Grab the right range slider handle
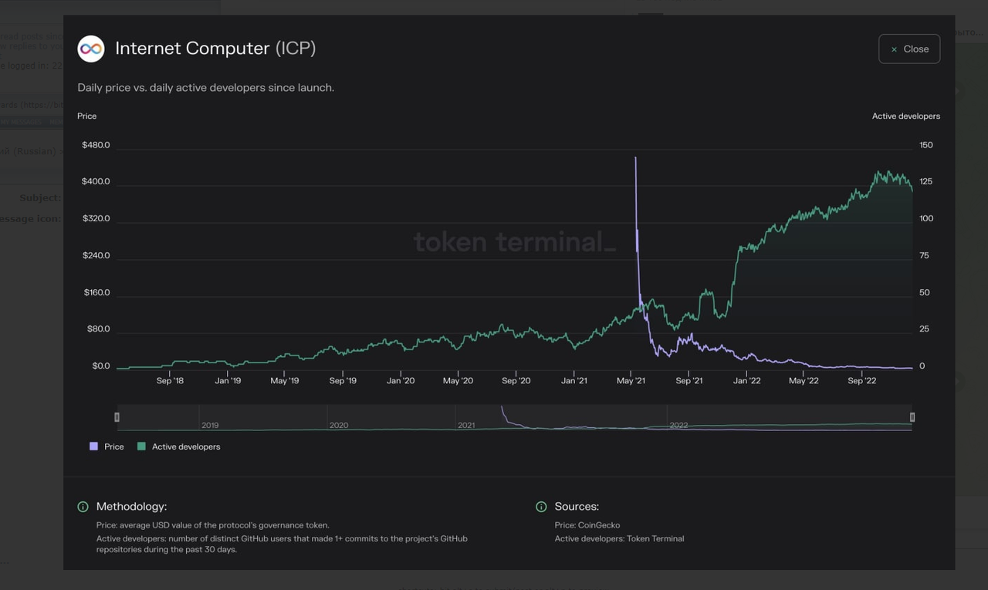Image resolution: width=988 pixels, height=590 pixels. click(x=912, y=417)
